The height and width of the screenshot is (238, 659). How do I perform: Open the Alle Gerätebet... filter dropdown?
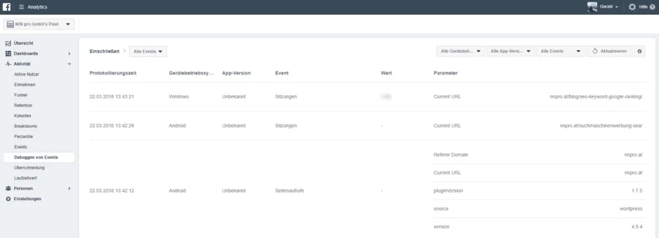(x=461, y=51)
